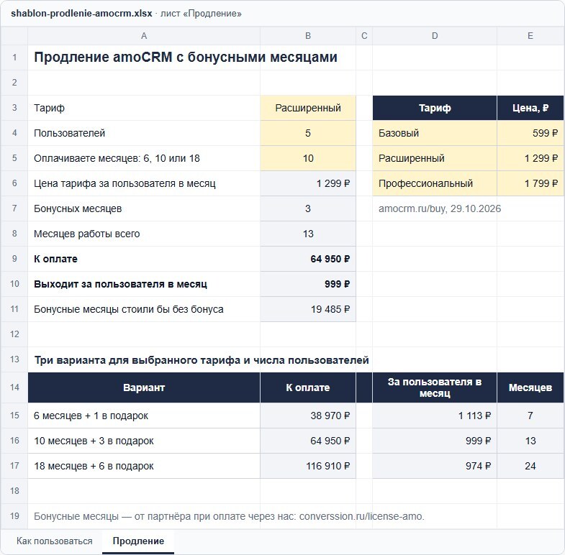Image resolution: width=565 pixels, height=555 pixels.
Task: Click the «1 799 ₽» price cell
Action: tap(530, 183)
